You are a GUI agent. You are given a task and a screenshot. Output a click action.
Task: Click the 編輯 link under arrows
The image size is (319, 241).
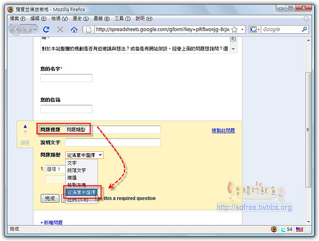click(x=25, y=142)
